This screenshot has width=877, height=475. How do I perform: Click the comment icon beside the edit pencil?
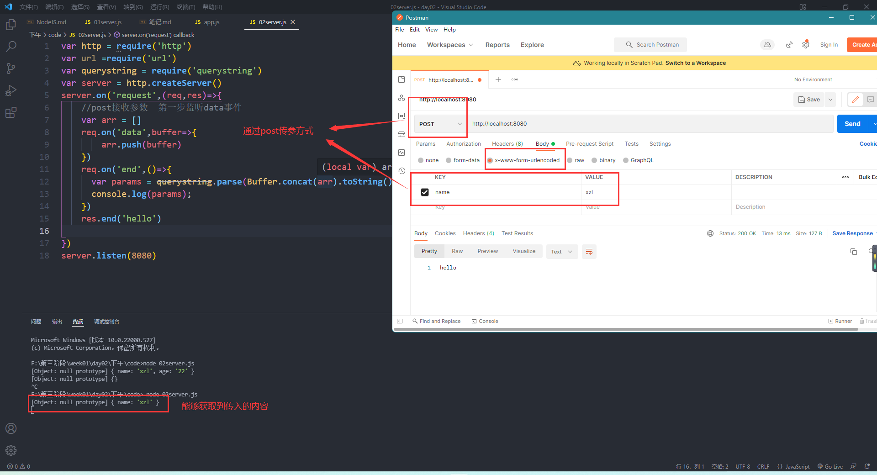[x=870, y=100]
